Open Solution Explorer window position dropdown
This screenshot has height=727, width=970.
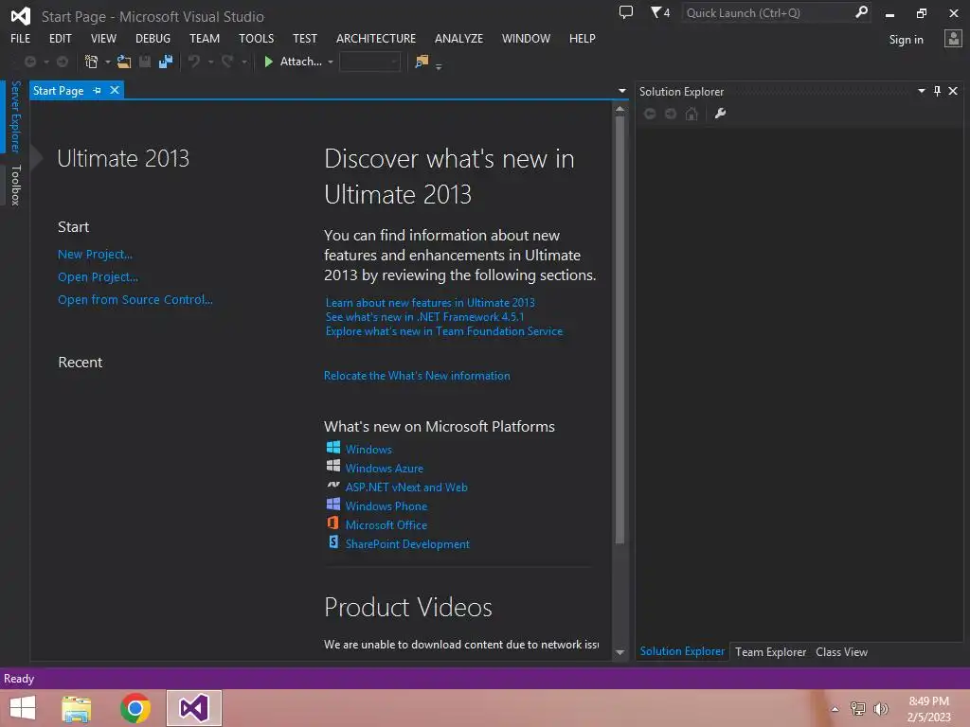point(921,92)
